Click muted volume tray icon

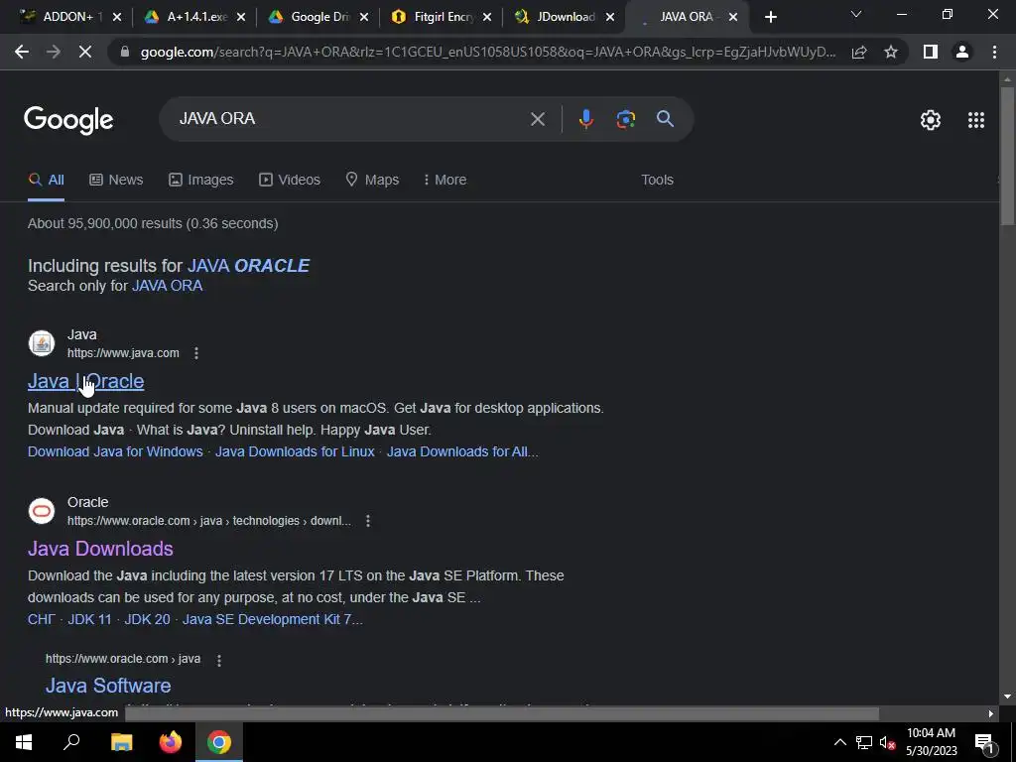click(x=887, y=742)
